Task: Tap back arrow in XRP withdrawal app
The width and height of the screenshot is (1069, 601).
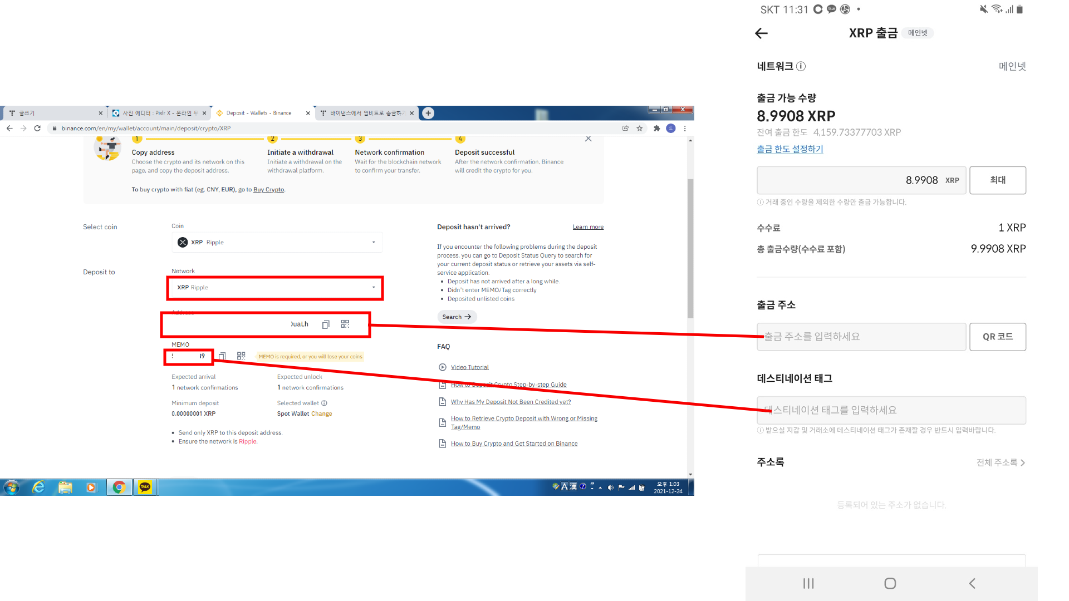Action: tap(761, 33)
